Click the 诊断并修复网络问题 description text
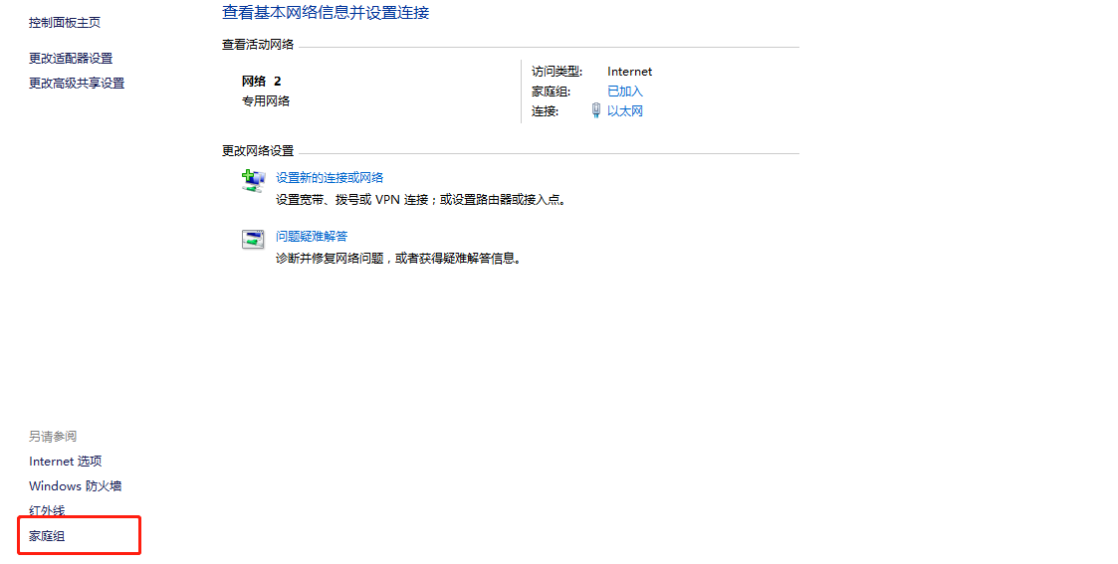The image size is (1118, 564). coord(400,259)
